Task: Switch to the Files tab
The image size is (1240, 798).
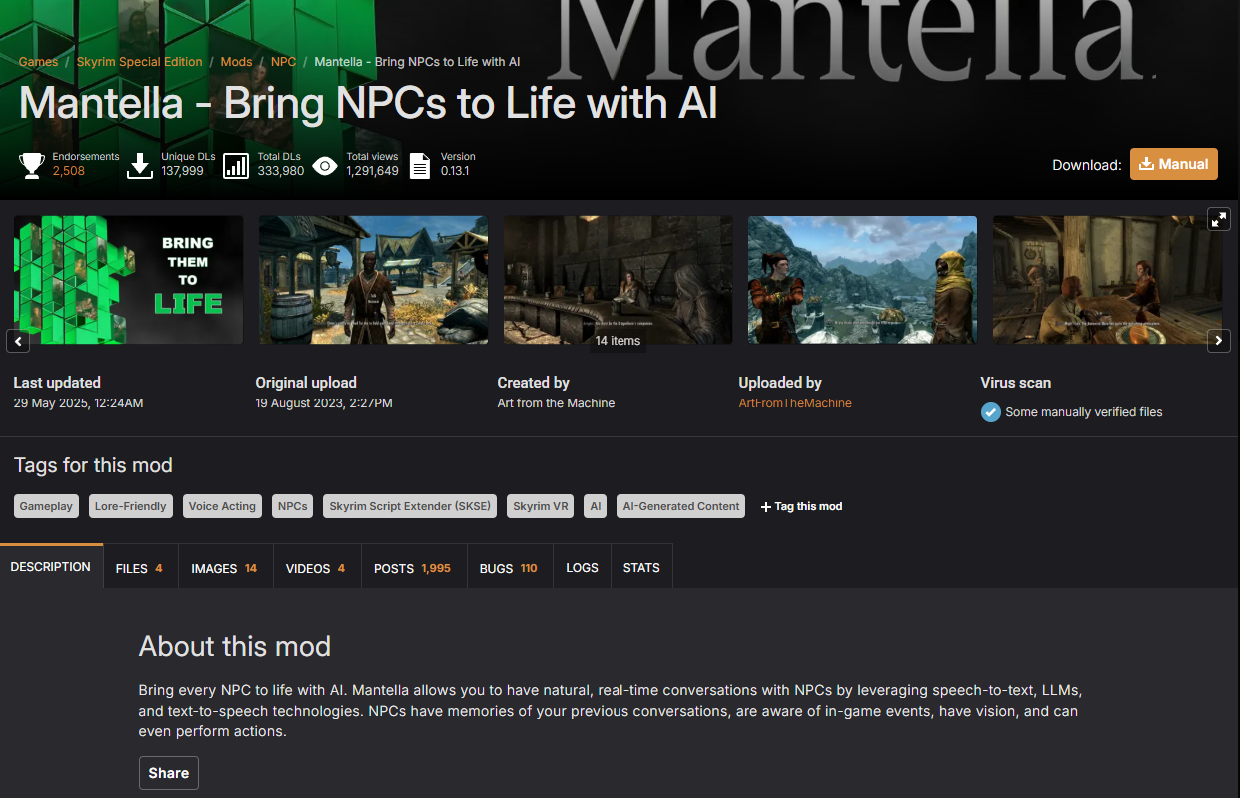Action: point(139,568)
